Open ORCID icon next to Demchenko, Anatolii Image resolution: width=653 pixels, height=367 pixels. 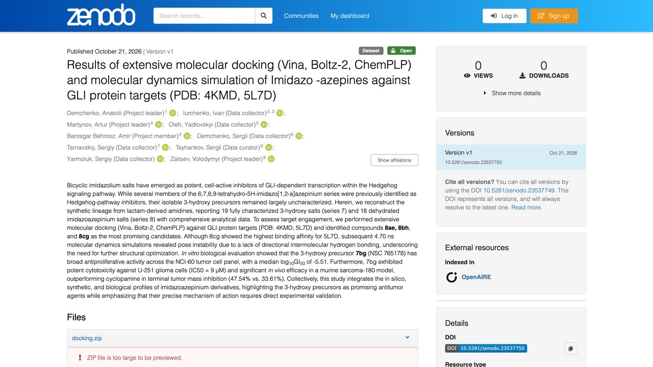coord(172,113)
